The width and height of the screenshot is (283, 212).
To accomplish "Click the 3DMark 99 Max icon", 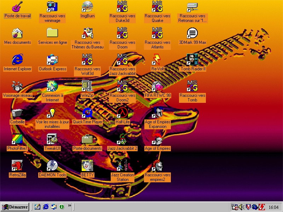I will (192, 33).
